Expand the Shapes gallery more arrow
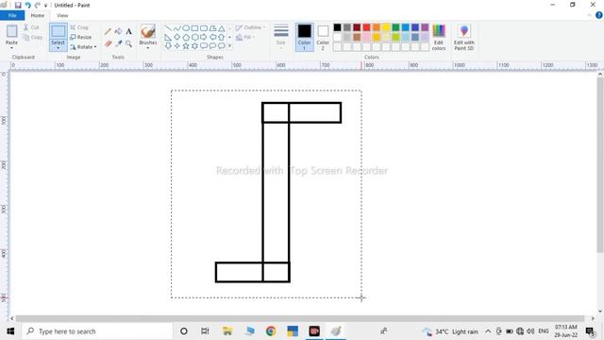This screenshot has width=604, height=340. coord(230,46)
